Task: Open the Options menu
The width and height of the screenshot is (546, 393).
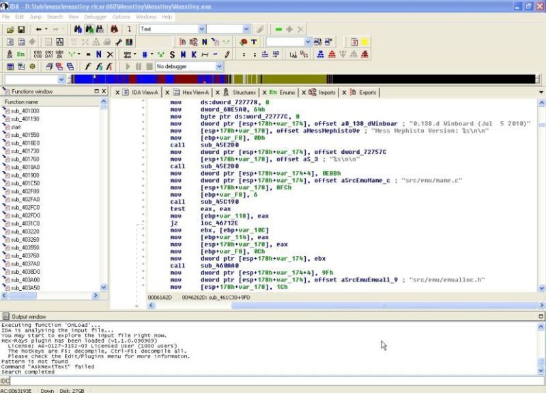Action: point(121,16)
